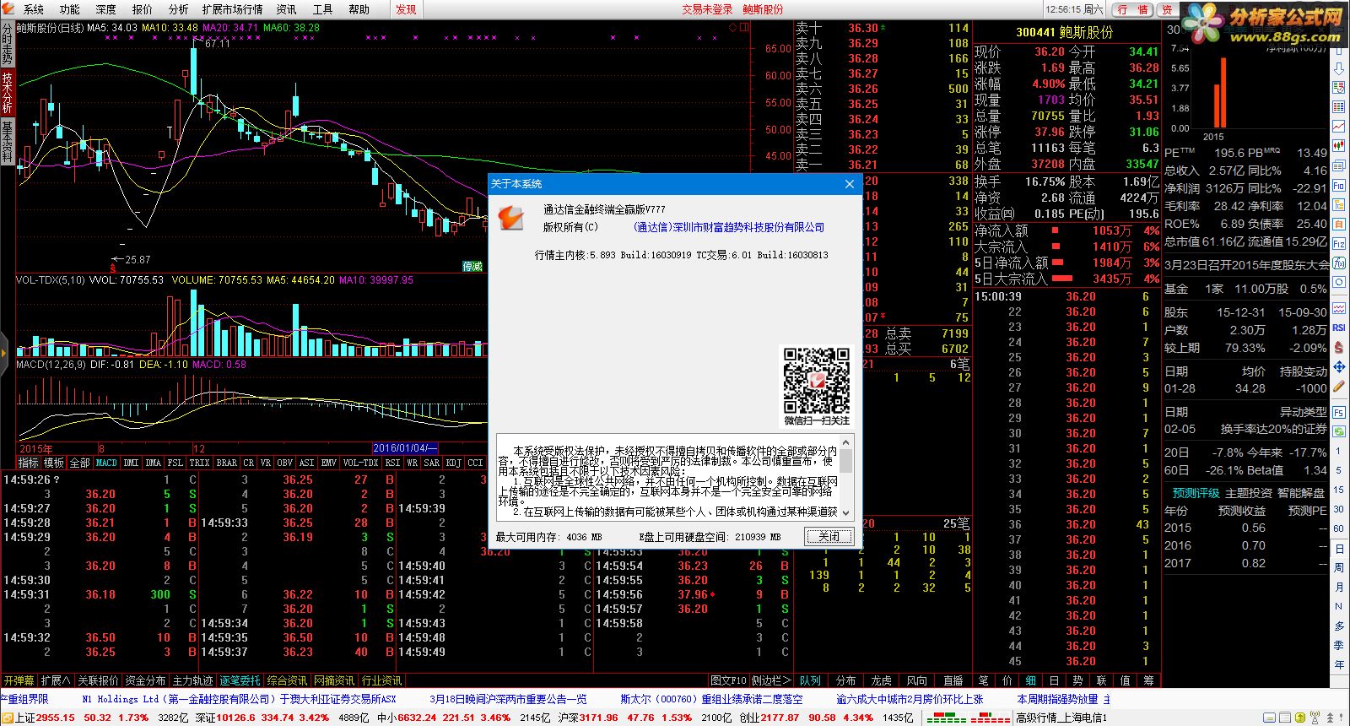Click the 图文F10 button
Screen dimensions: 1350x726
click(729, 680)
